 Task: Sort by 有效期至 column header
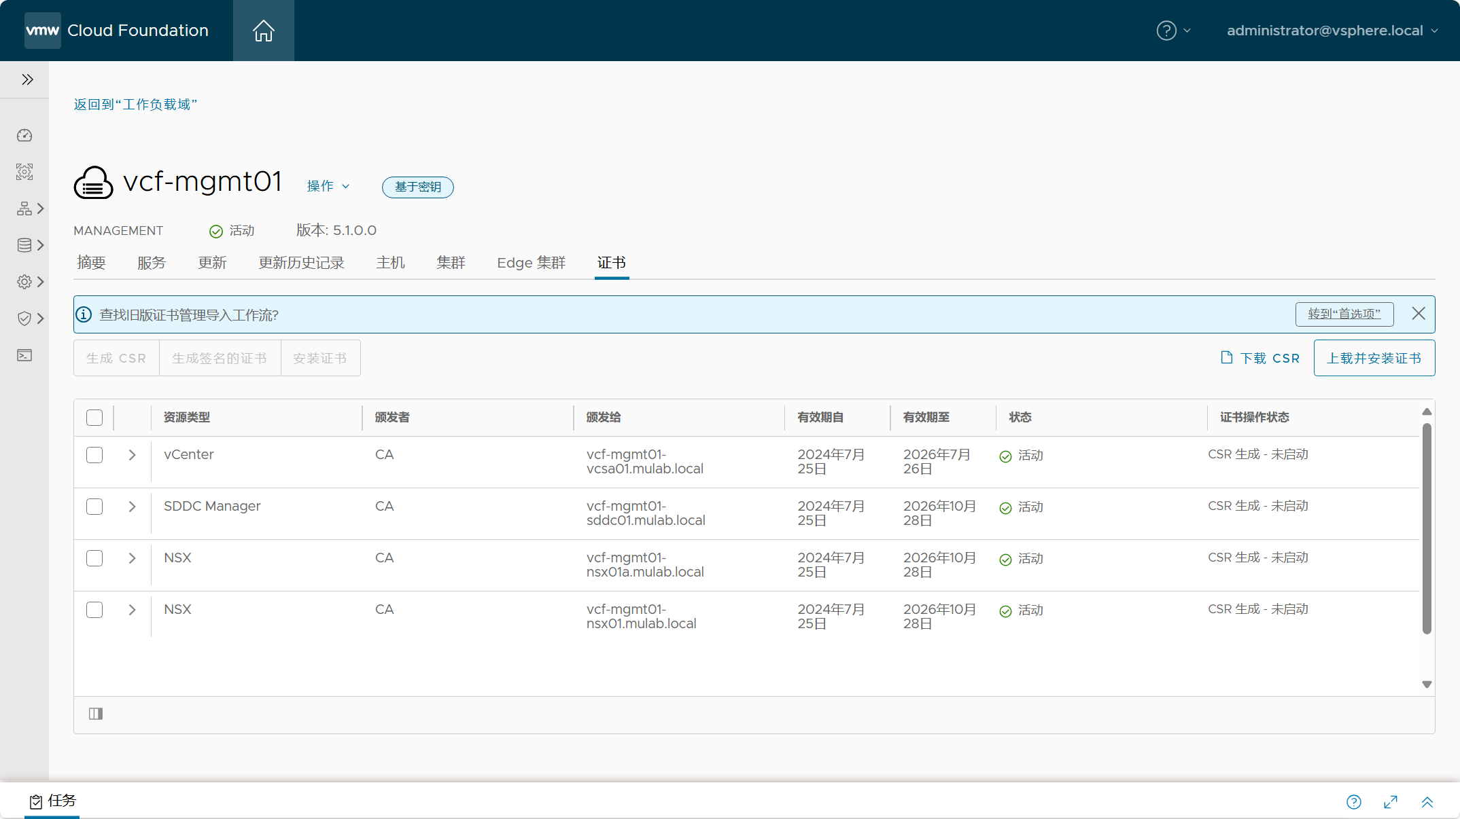pyautogui.click(x=926, y=417)
